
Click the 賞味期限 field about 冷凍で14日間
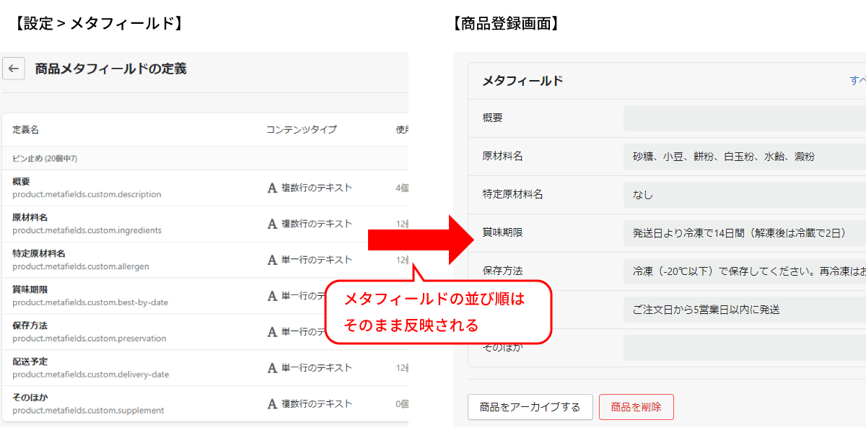pos(745,233)
